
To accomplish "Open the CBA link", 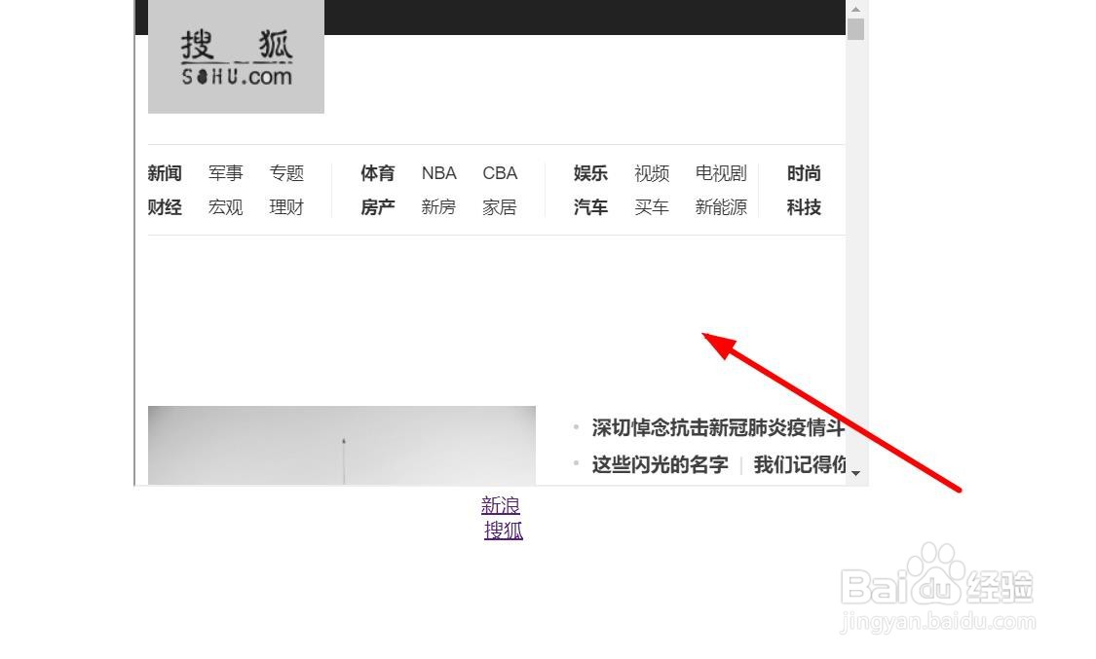I will click(x=500, y=173).
